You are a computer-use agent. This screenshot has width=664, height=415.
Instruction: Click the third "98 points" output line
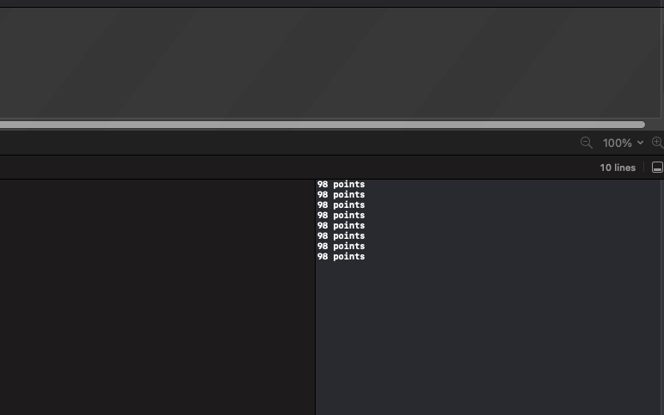point(341,205)
